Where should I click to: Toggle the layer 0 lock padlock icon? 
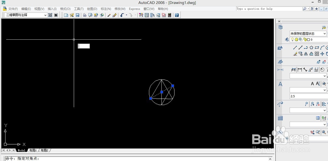pos(305,40)
